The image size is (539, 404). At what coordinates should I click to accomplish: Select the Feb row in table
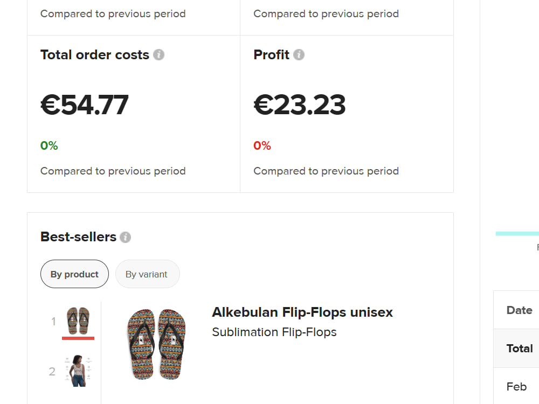point(516,386)
